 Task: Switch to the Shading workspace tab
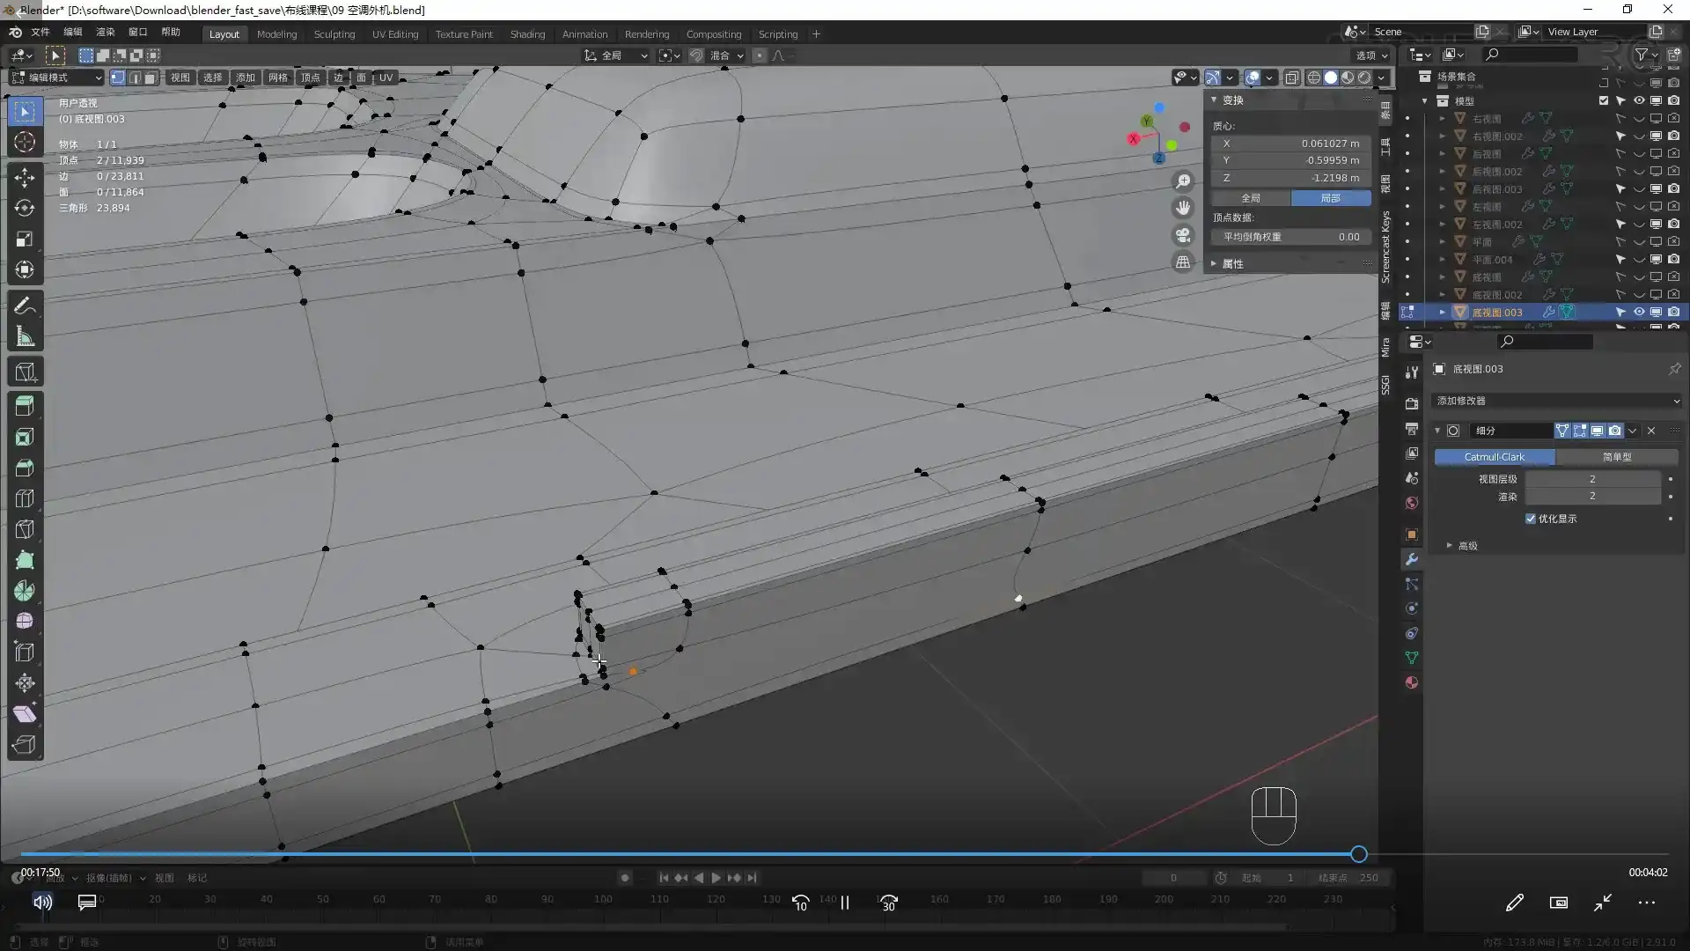click(x=527, y=33)
